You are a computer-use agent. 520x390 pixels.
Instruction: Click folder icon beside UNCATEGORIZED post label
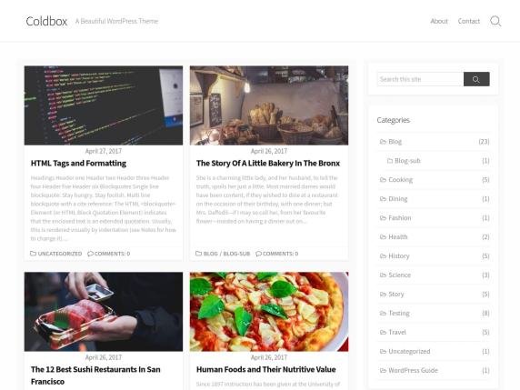coord(33,254)
